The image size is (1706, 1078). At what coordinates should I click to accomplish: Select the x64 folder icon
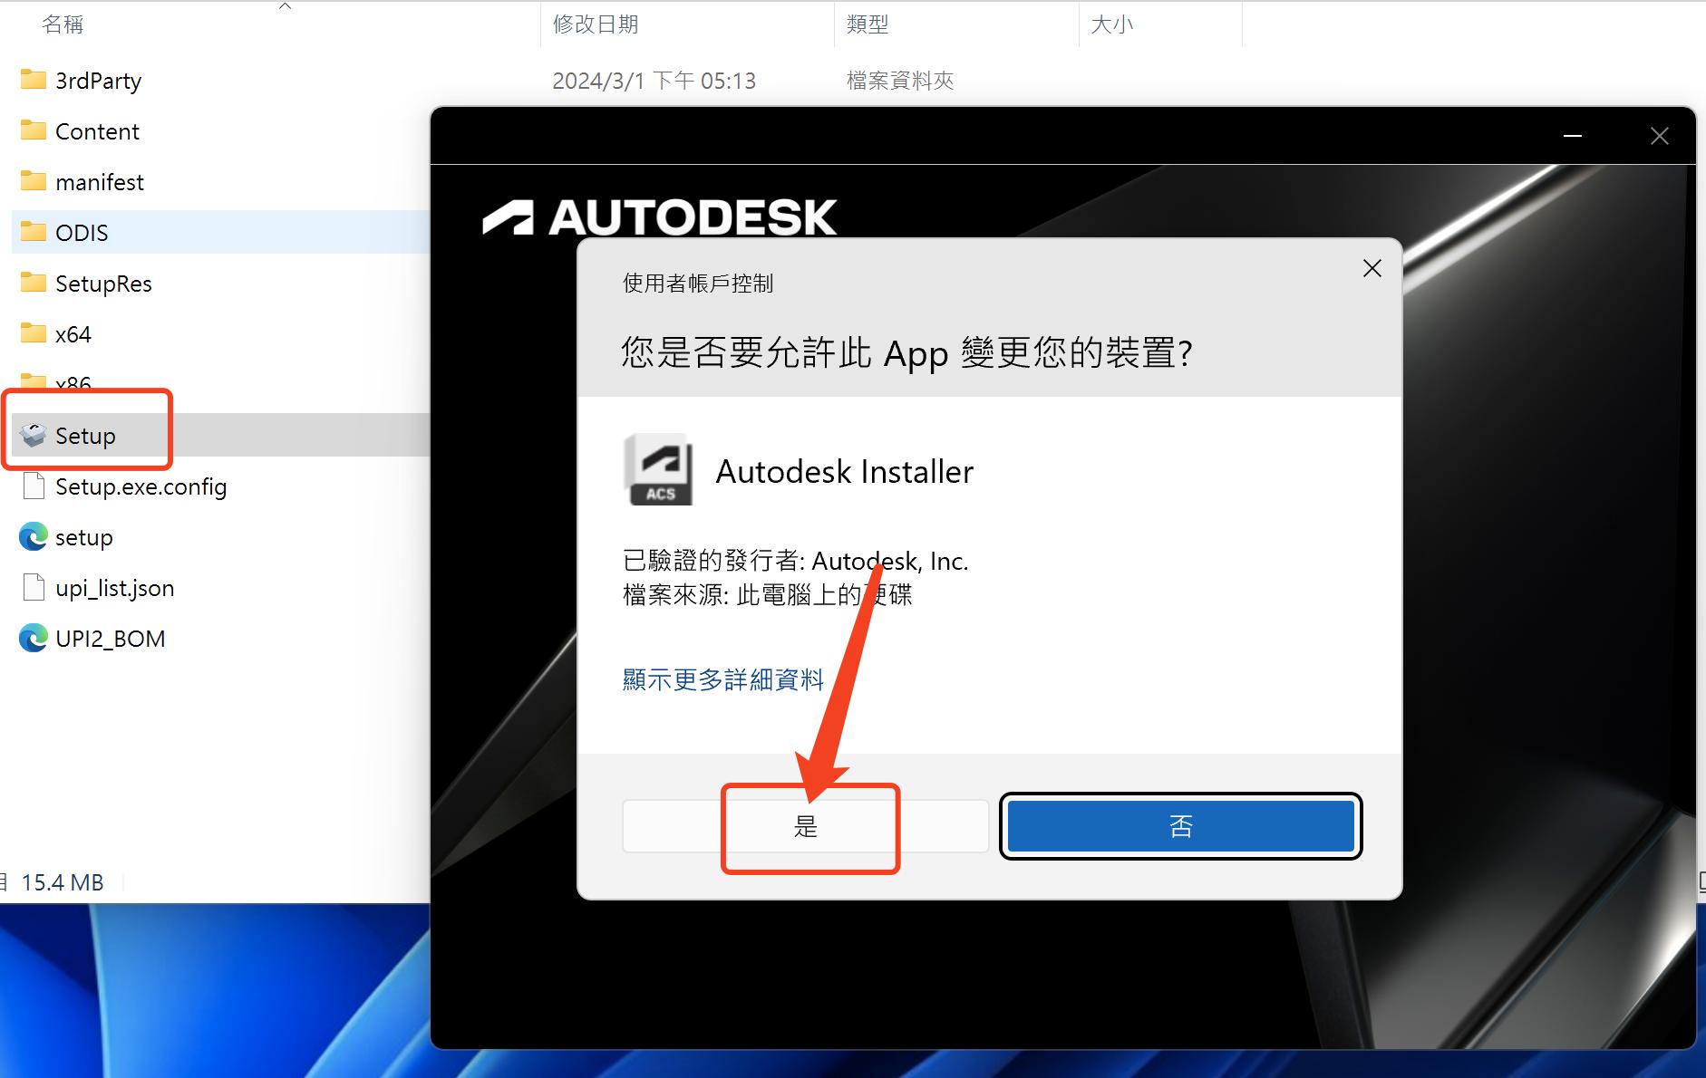(x=34, y=333)
